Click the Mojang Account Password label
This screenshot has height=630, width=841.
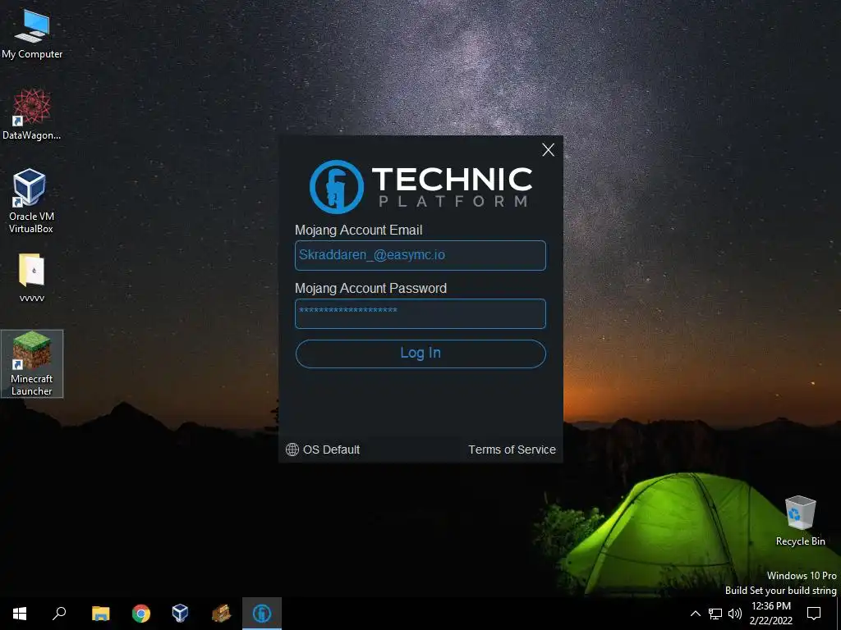point(370,288)
